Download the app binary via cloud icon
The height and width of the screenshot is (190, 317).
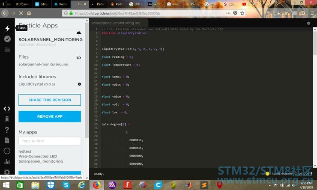[79, 33]
